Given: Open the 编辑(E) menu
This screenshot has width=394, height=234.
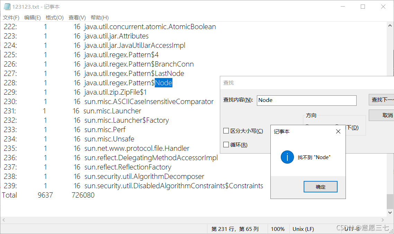Looking at the screenshot, I should coord(32,18).
